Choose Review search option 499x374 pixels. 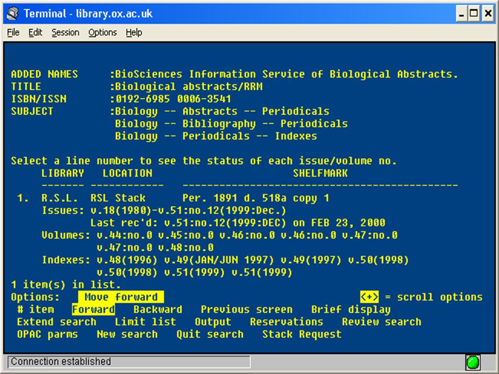pyautogui.click(x=382, y=322)
